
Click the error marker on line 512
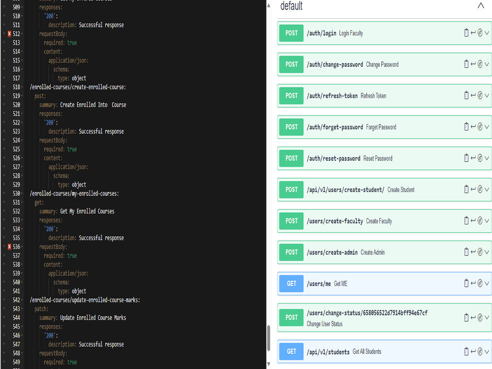point(9,33)
